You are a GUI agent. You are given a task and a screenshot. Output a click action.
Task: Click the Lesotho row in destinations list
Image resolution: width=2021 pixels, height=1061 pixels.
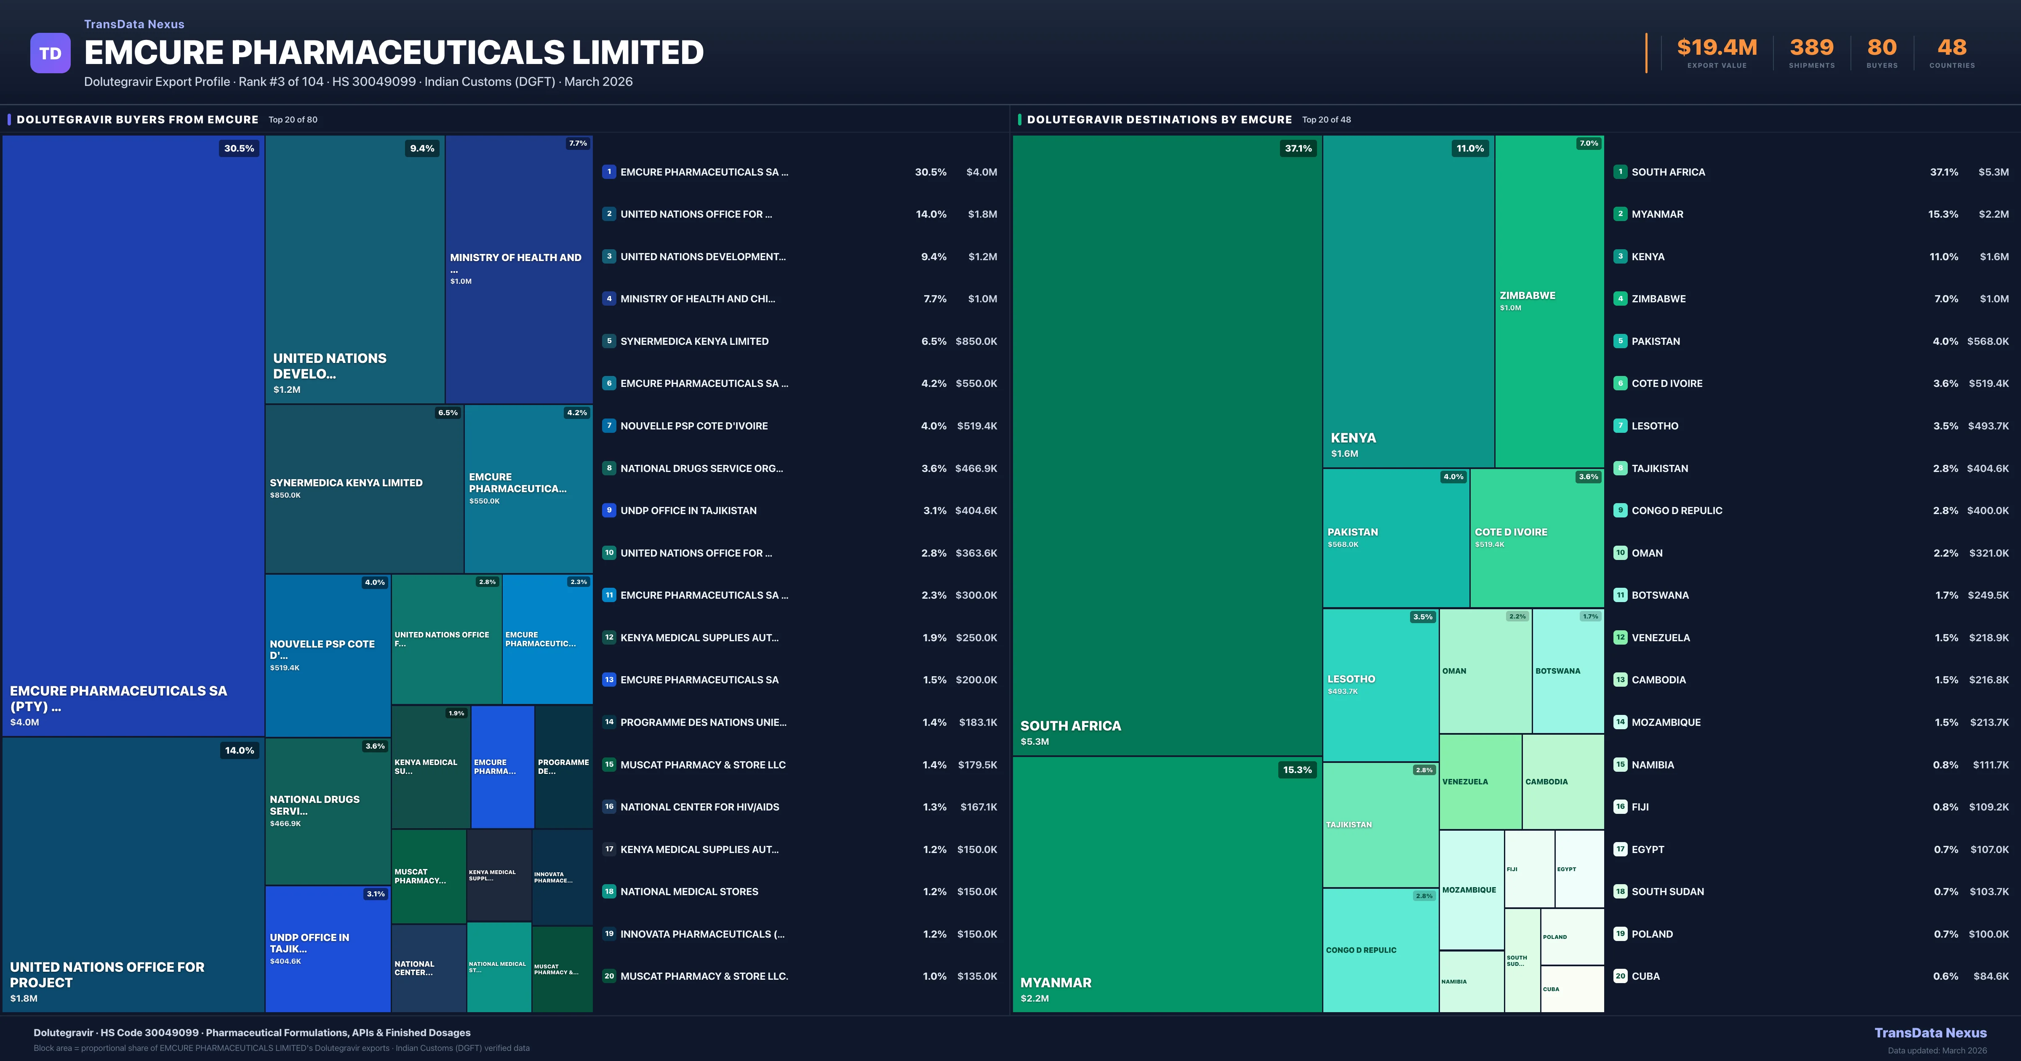(x=1655, y=426)
